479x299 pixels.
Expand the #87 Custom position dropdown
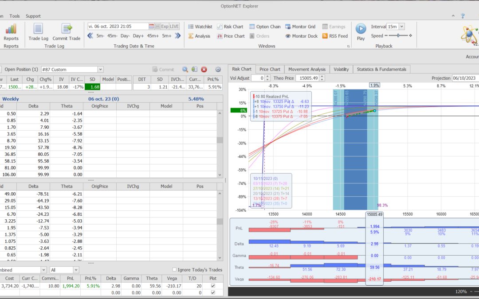pos(100,70)
